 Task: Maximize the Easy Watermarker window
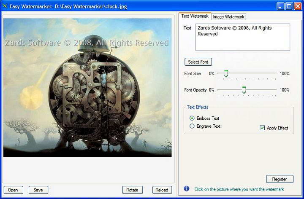coord(289,6)
